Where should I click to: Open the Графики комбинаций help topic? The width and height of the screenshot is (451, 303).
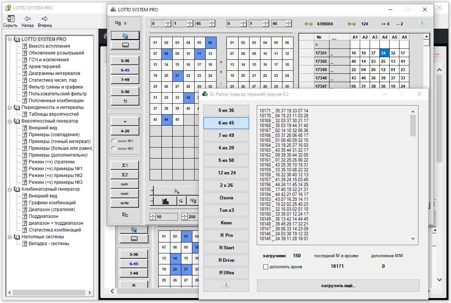click(x=52, y=202)
